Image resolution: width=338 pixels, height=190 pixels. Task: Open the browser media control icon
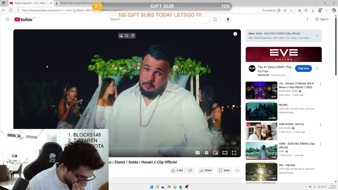point(299,10)
